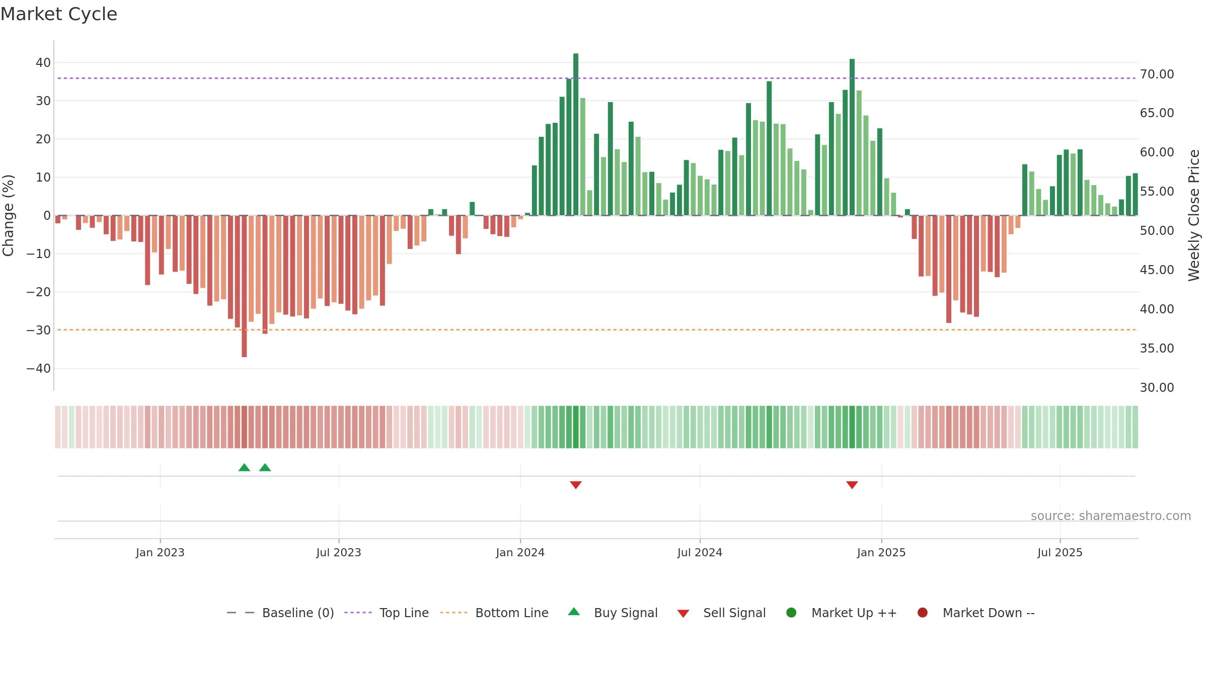
Task: Toggle Bottom Line legend entry
Action: [x=494, y=613]
